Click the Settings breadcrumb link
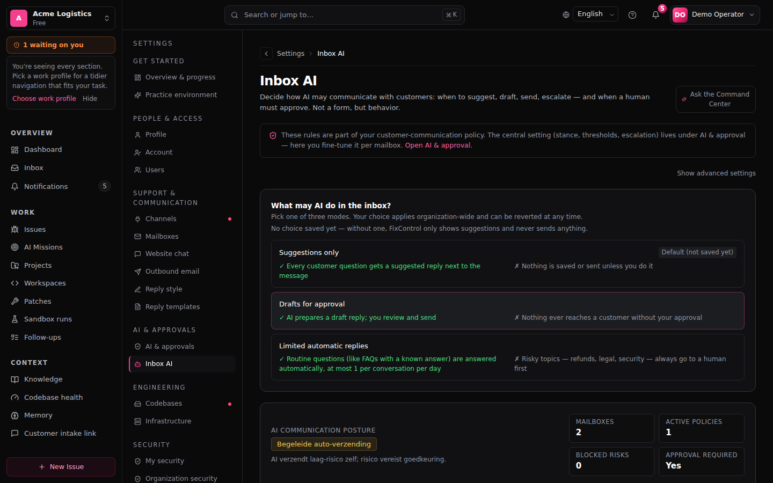The image size is (773, 483). 290,54
